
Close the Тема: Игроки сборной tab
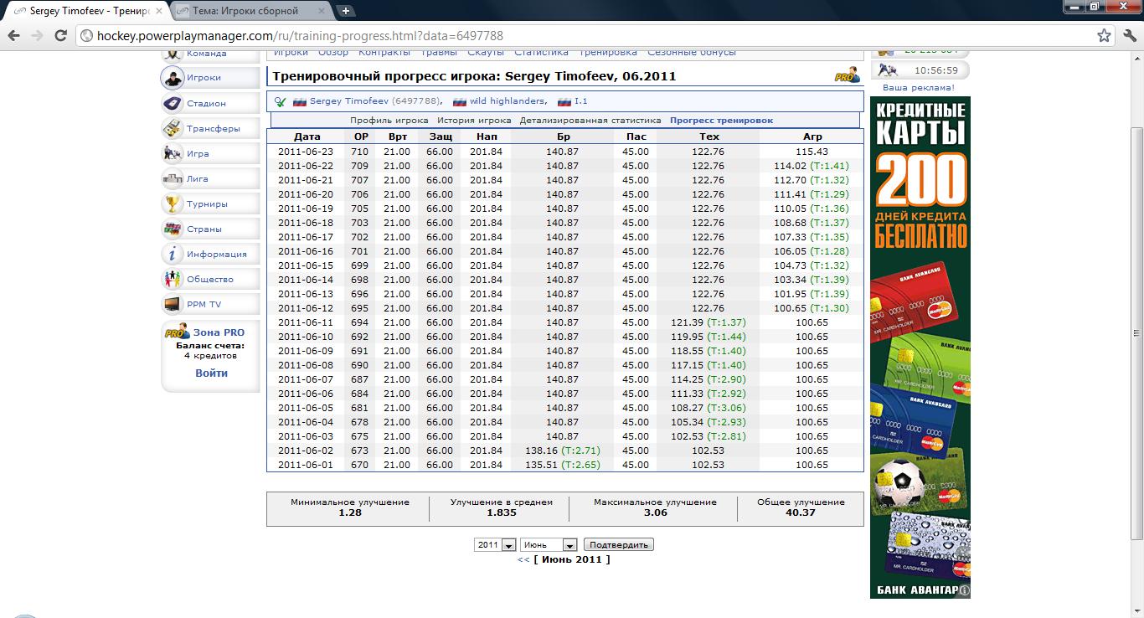coord(323,12)
